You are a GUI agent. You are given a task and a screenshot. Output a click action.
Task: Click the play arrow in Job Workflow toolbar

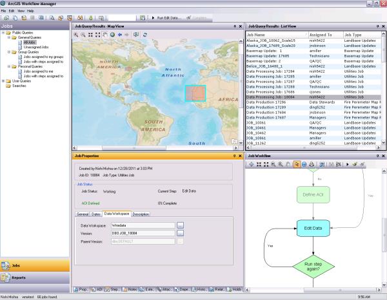pyautogui.click(x=348, y=164)
